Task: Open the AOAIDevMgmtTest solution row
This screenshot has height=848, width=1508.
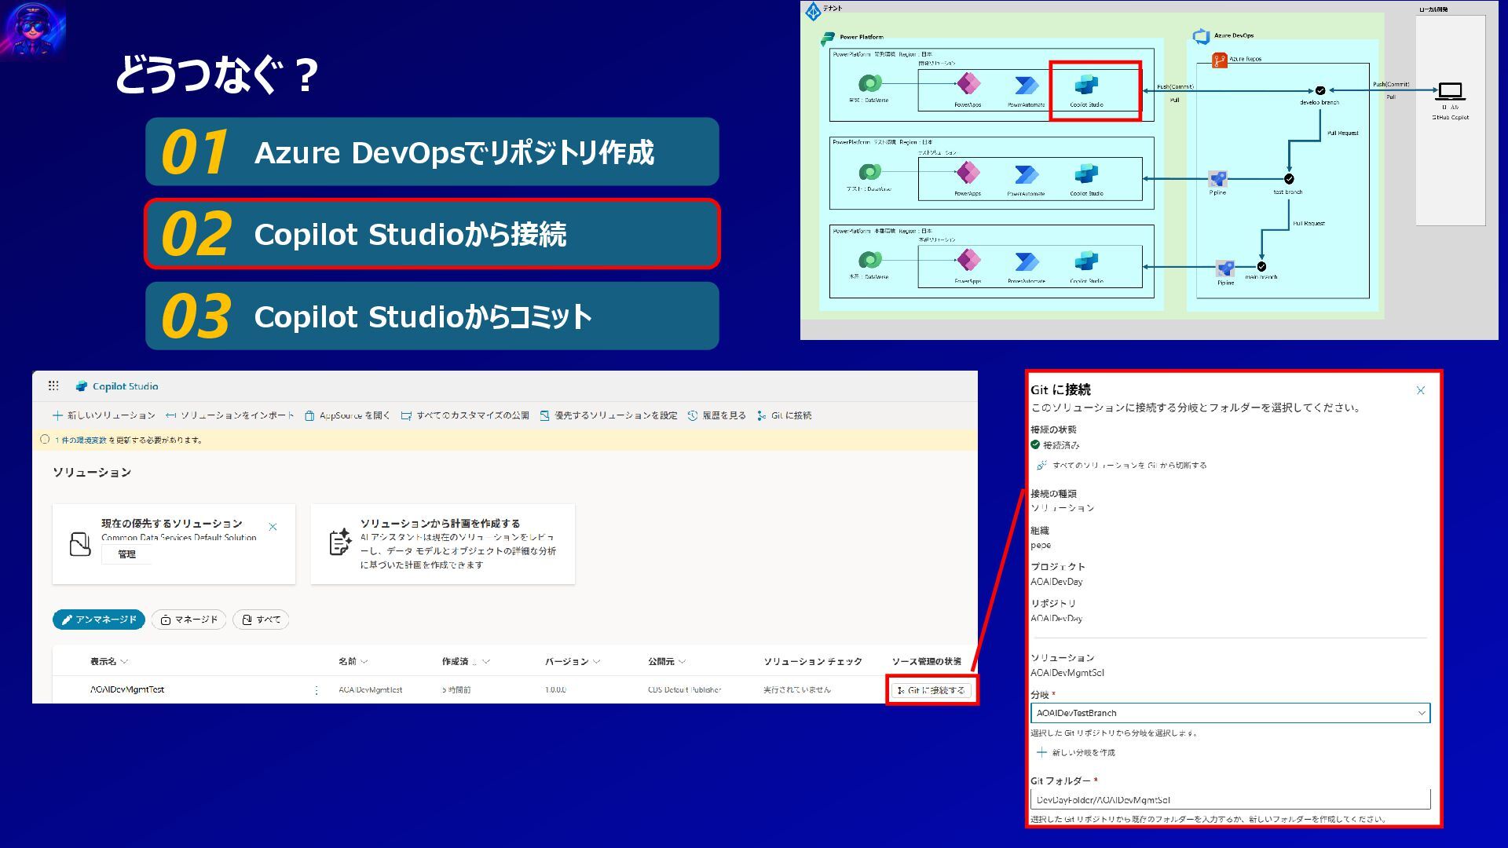Action: pyautogui.click(x=127, y=689)
